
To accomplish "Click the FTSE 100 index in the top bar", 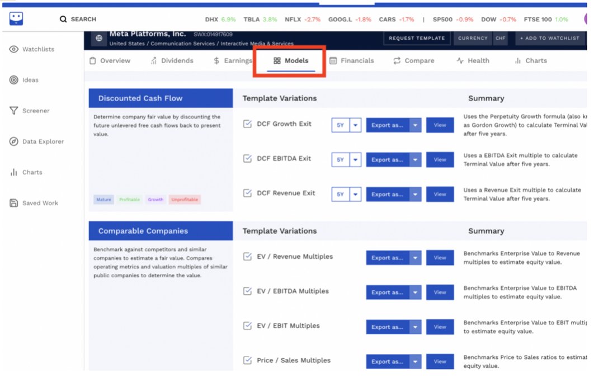I will [x=546, y=19].
